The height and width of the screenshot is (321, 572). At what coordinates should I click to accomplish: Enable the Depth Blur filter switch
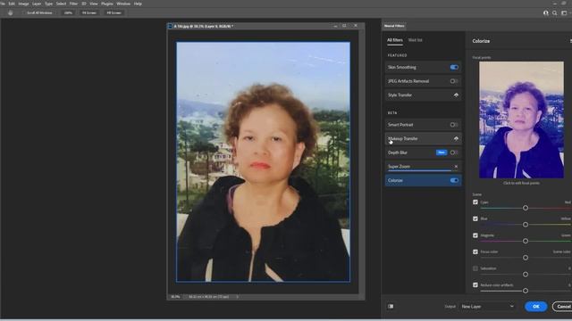(454, 152)
